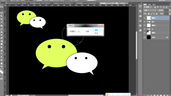Toggle lock position
Screen dimensions: 171x96
pyautogui.click(x=154, y=14)
